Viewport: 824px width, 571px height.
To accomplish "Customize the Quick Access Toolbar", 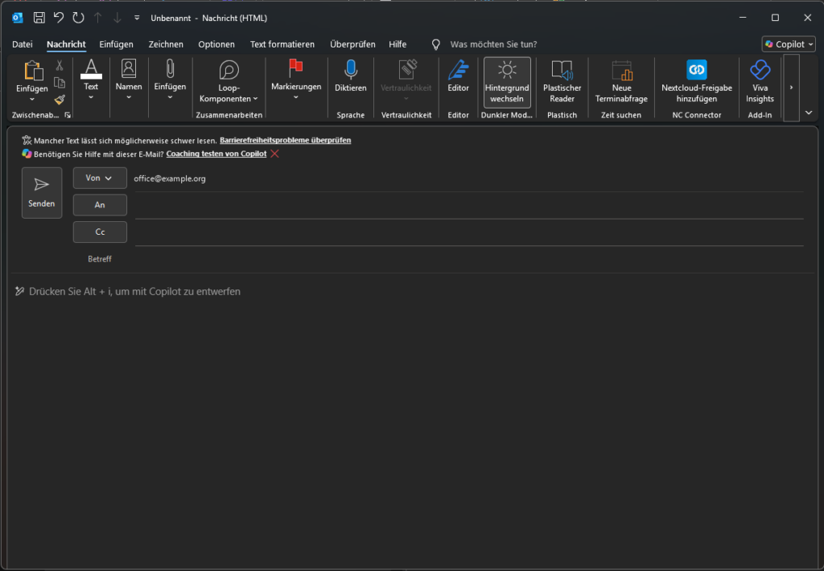I will [137, 18].
